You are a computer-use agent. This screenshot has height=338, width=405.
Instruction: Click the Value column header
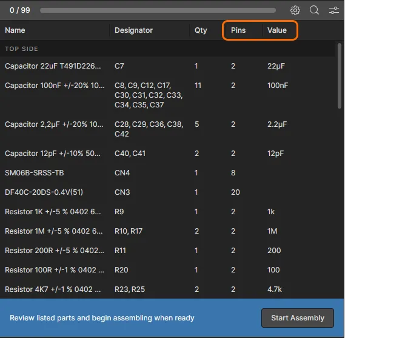[276, 30]
